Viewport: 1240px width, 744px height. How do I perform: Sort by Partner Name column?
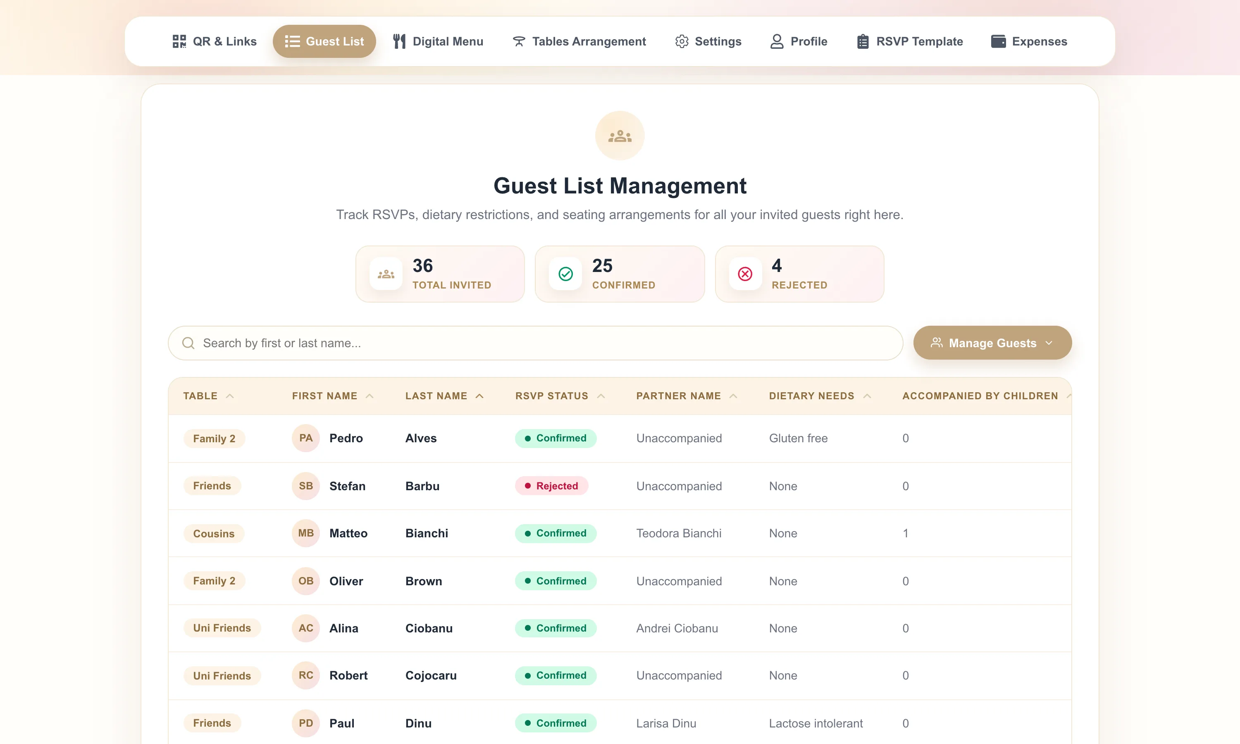tap(687, 396)
